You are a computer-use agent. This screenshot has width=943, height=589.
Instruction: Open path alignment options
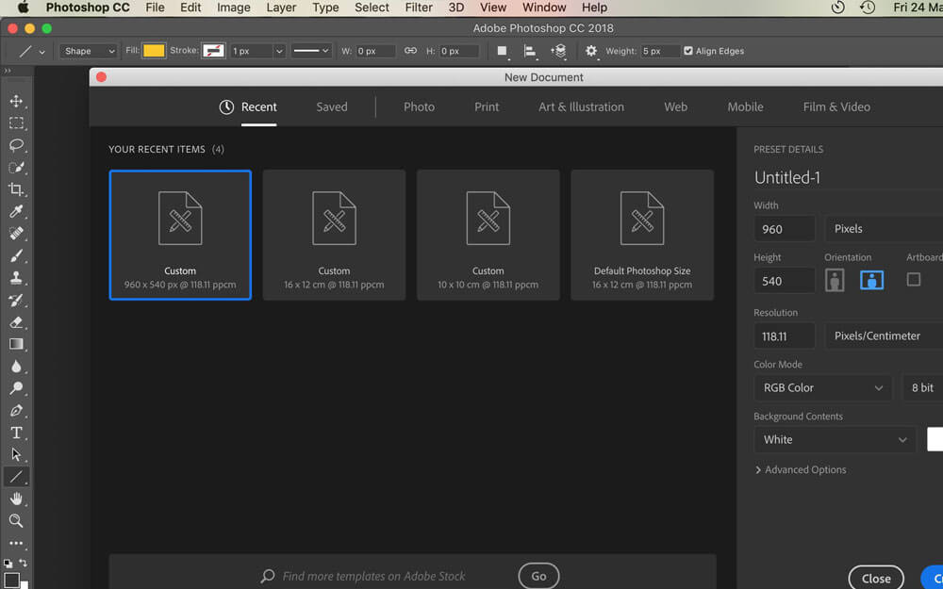(x=530, y=51)
